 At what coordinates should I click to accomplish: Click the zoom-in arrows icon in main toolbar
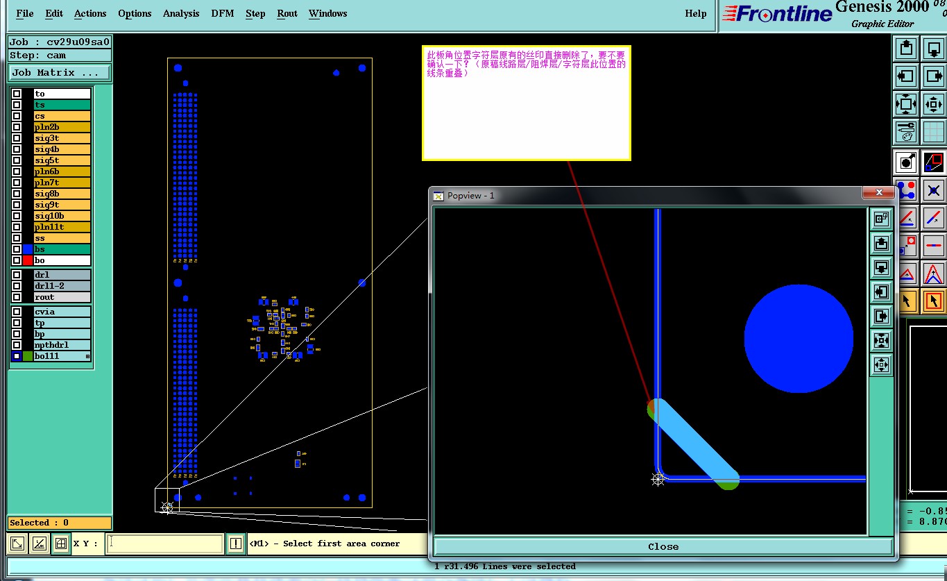pos(934,105)
